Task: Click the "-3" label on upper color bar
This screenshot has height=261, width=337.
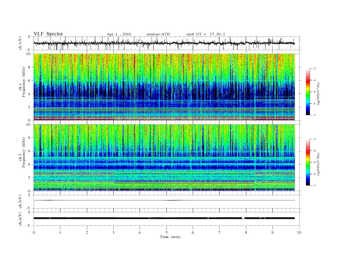Action: [x=314, y=69]
